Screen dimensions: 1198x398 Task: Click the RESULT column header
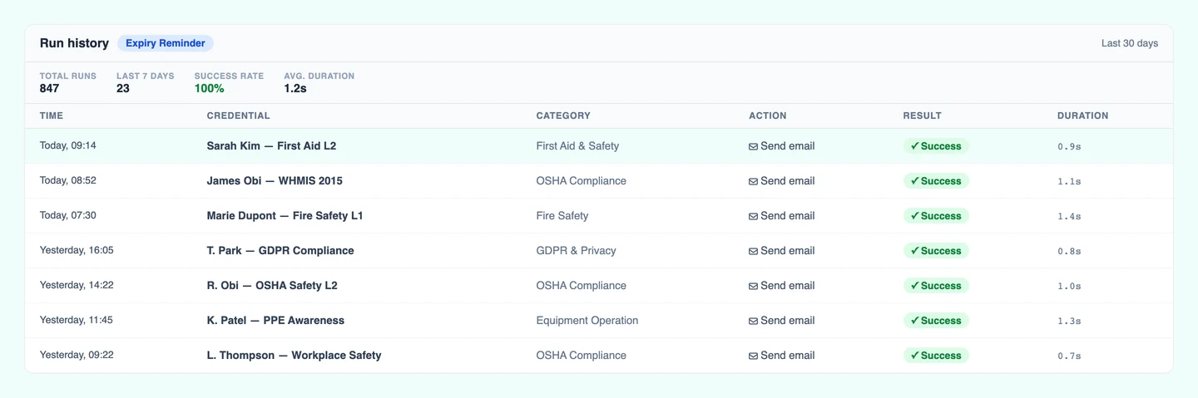tap(922, 115)
